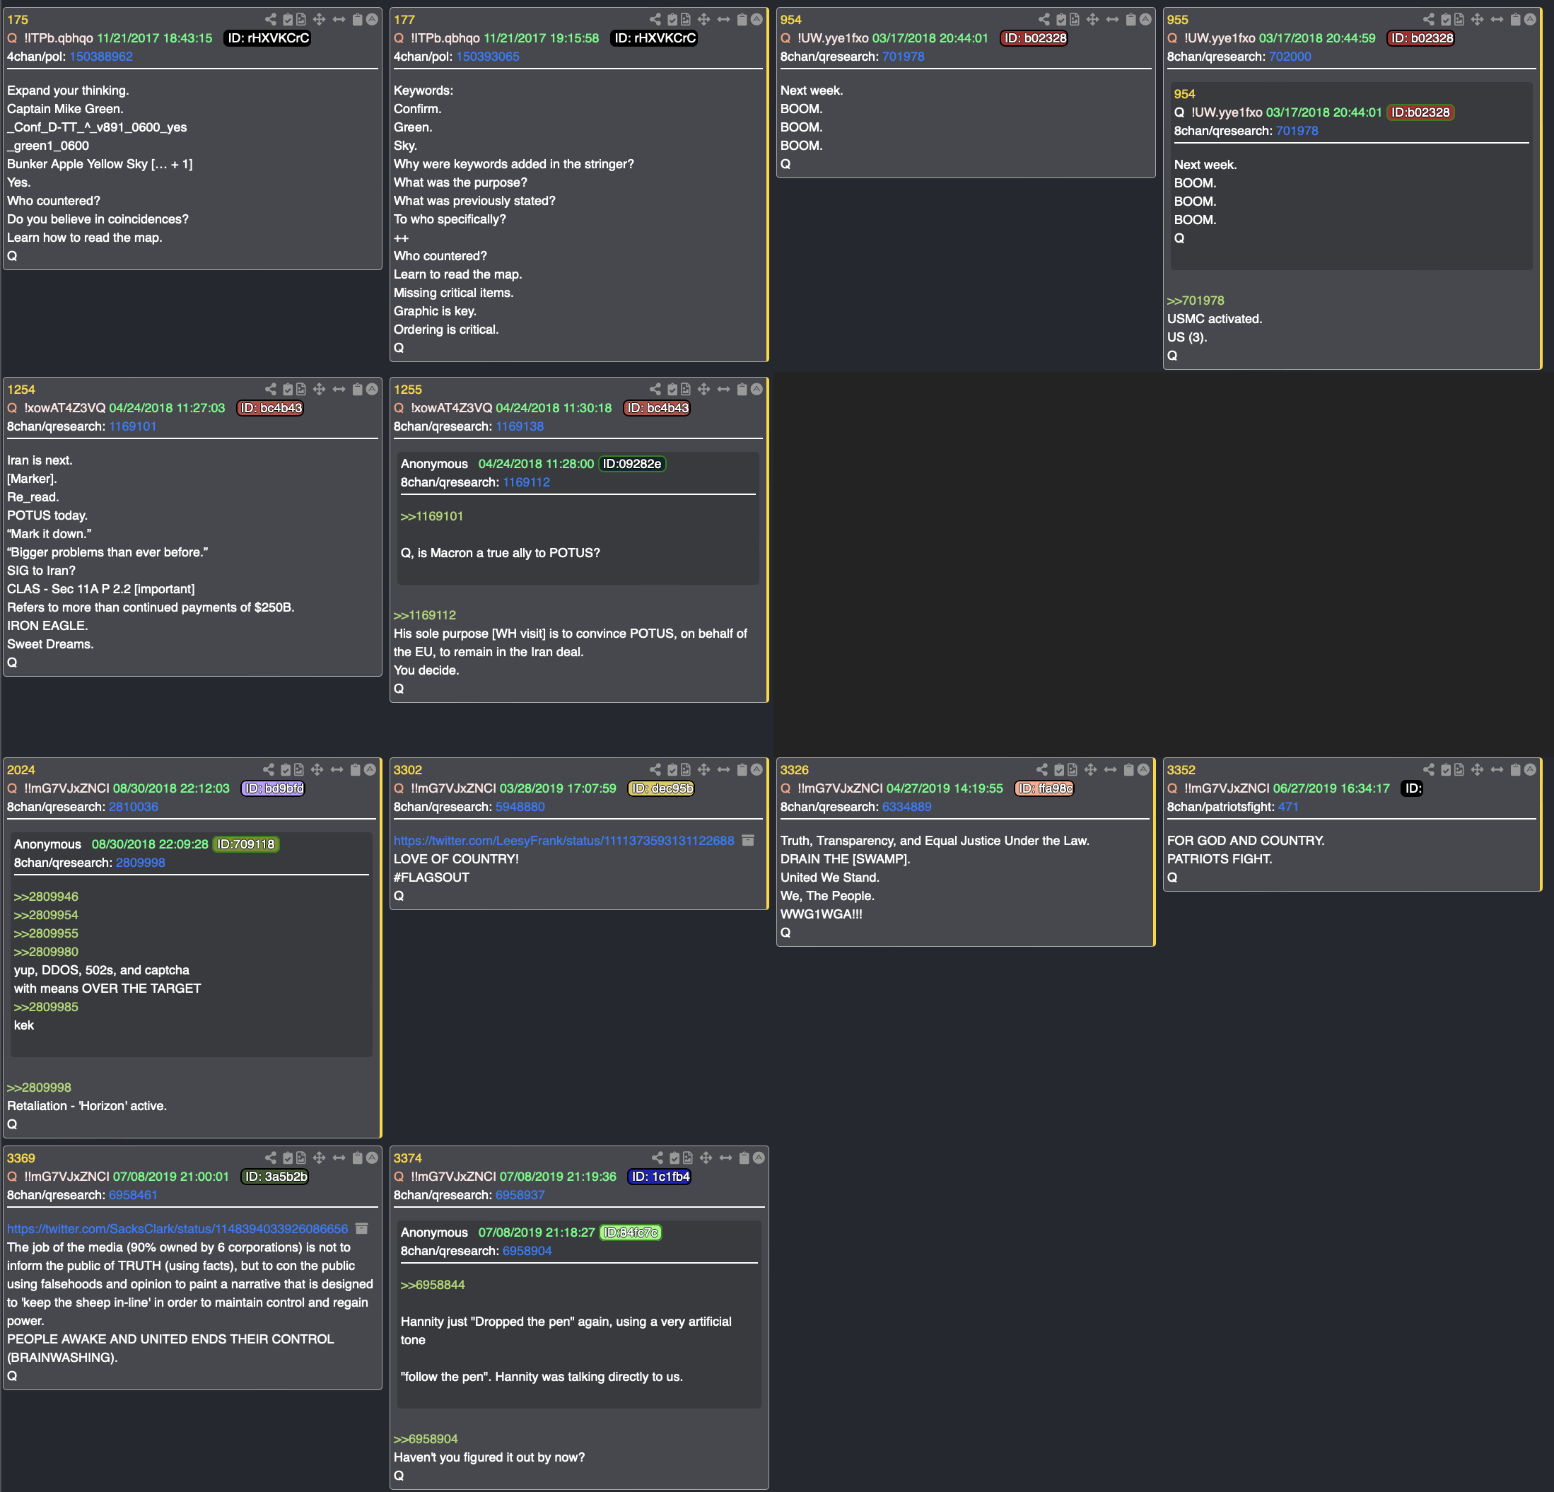Click the post number 1254 heading

coord(21,389)
